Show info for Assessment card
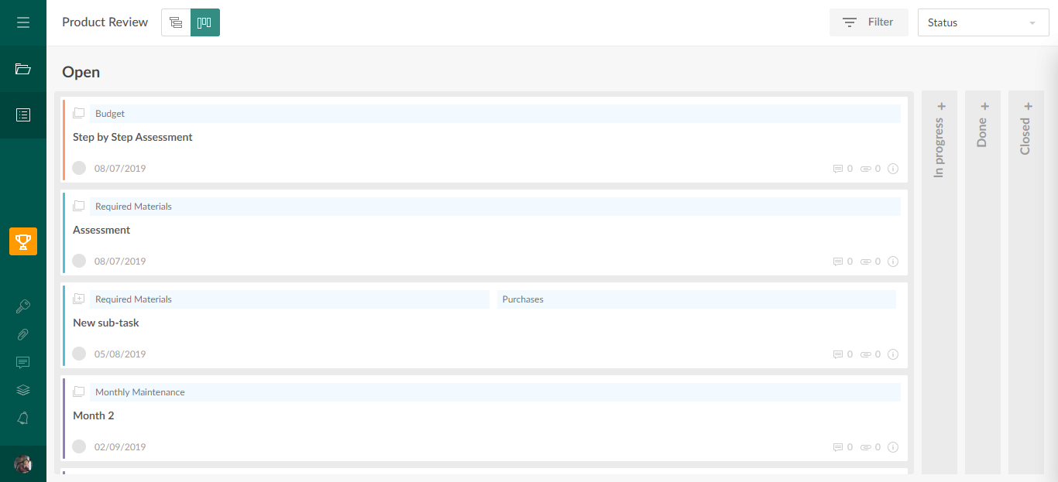Image resolution: width=1058 pixels, height=482 pixels. click(893, 262)
